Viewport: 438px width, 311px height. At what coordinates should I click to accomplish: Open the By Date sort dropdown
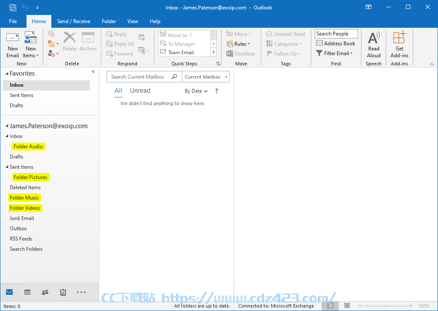tap(196, 91)
